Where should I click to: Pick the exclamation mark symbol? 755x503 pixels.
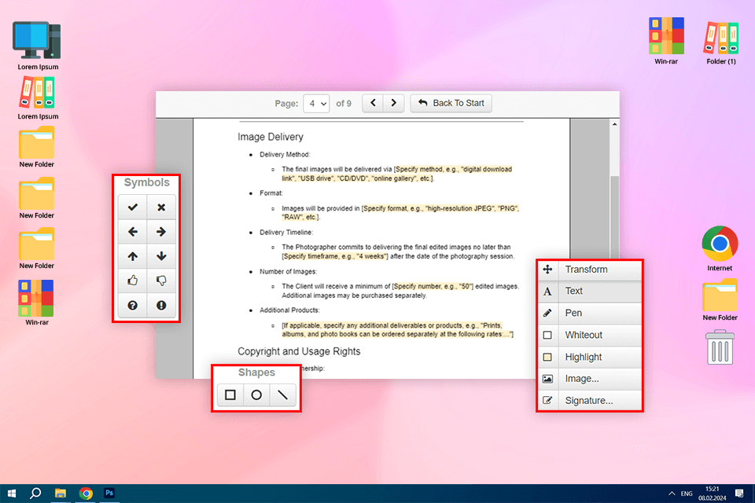[x=161, y=305]
